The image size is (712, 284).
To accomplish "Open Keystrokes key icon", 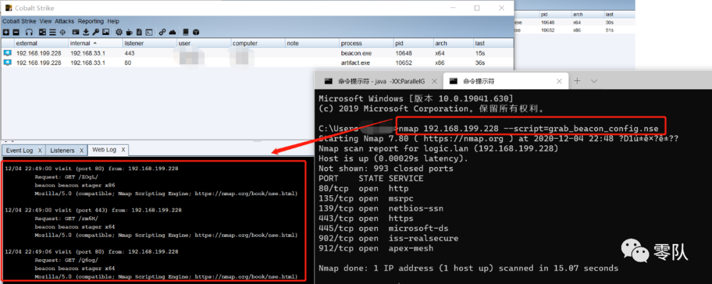I will pos(96,32).
